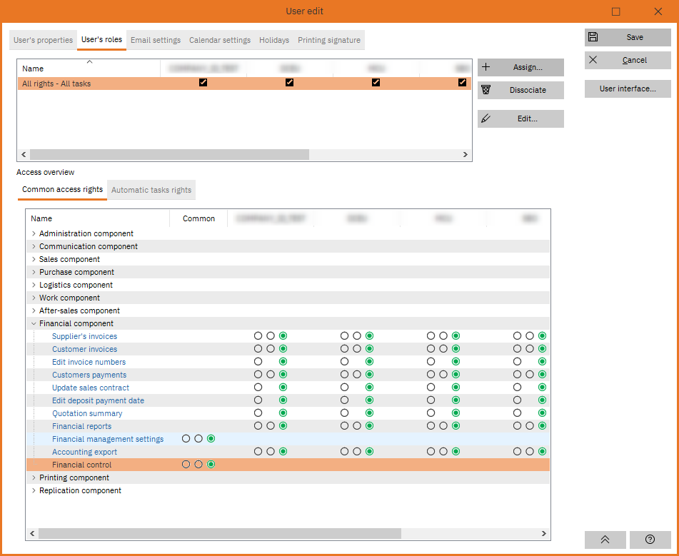
Task: Open the Automatic tasks rights tab
Action: (151, 190)
